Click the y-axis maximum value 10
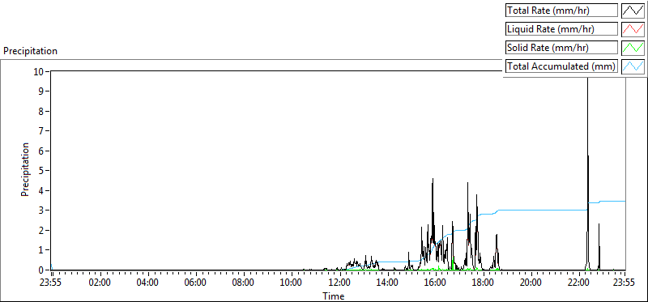 [x=38, y=71]
